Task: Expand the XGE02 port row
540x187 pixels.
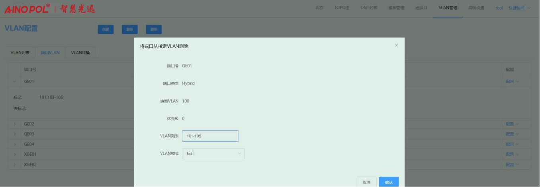Action: (15, 164)
